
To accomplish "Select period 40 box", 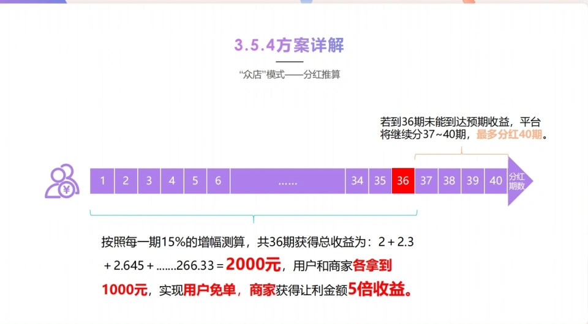I will pyautogui.click(x=496, y=181).
